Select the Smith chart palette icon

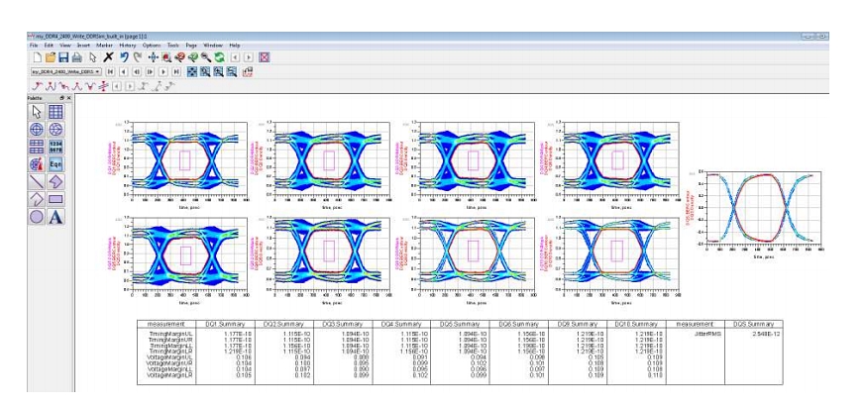pos(56,130)
